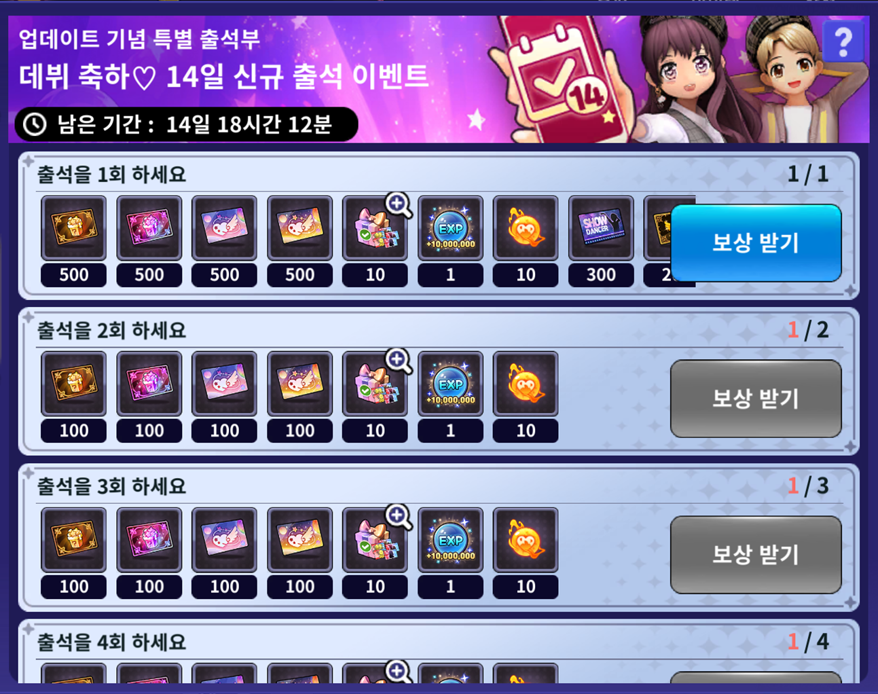Tap the flaming orange orb in 2회 row
This screenshot has width=878, height=694.
coord(526,384)
